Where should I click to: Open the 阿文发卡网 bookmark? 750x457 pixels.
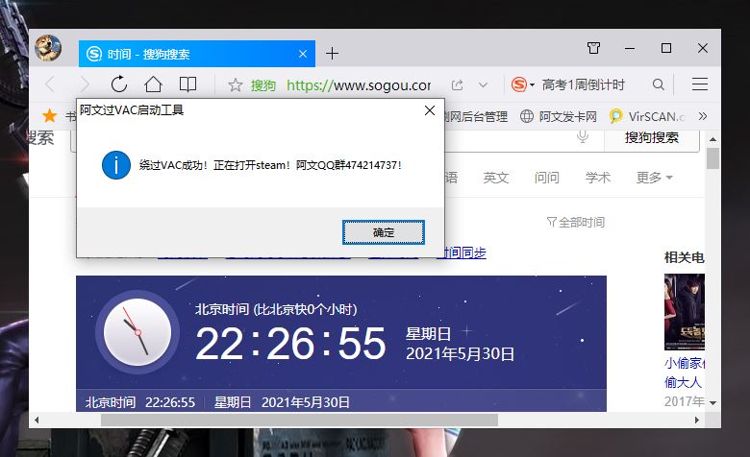tap(559, 116)
